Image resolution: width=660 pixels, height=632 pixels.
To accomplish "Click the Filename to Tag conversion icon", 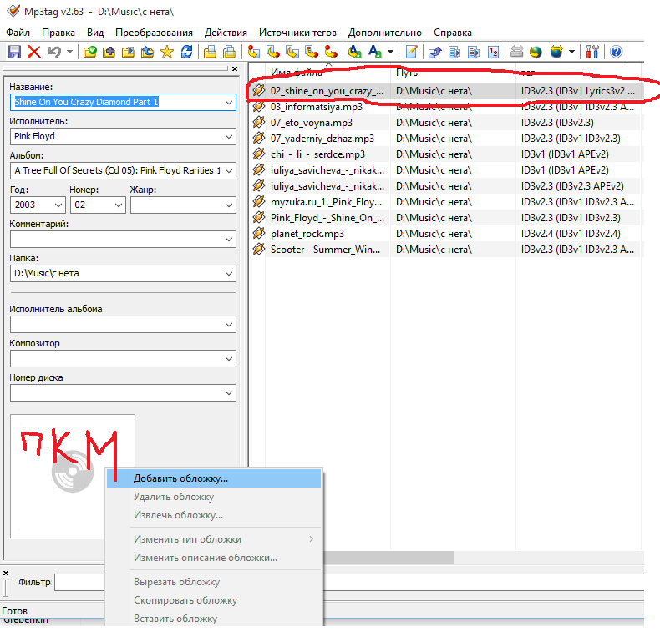I will 273,52.
